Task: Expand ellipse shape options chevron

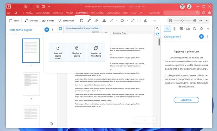Action: click(127, 21)
